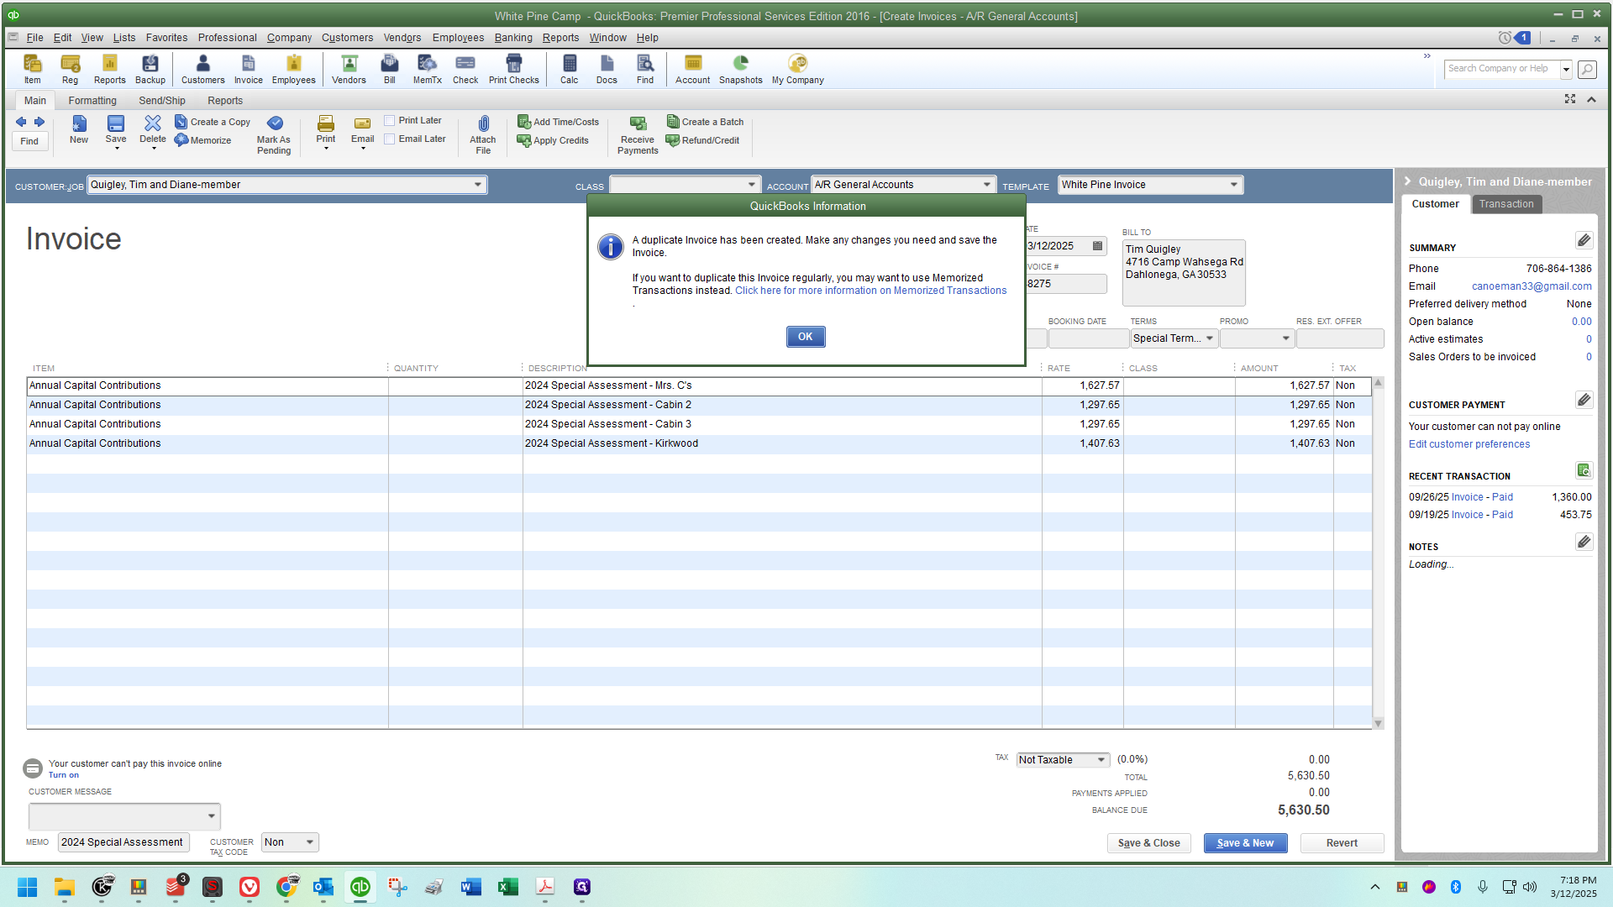
Task: Click the Backup icon
Action: pyautogui.click(x=150, y=69)
